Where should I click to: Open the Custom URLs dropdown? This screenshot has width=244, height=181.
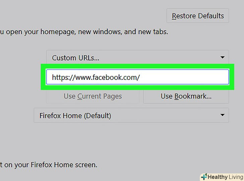(137, 58)
